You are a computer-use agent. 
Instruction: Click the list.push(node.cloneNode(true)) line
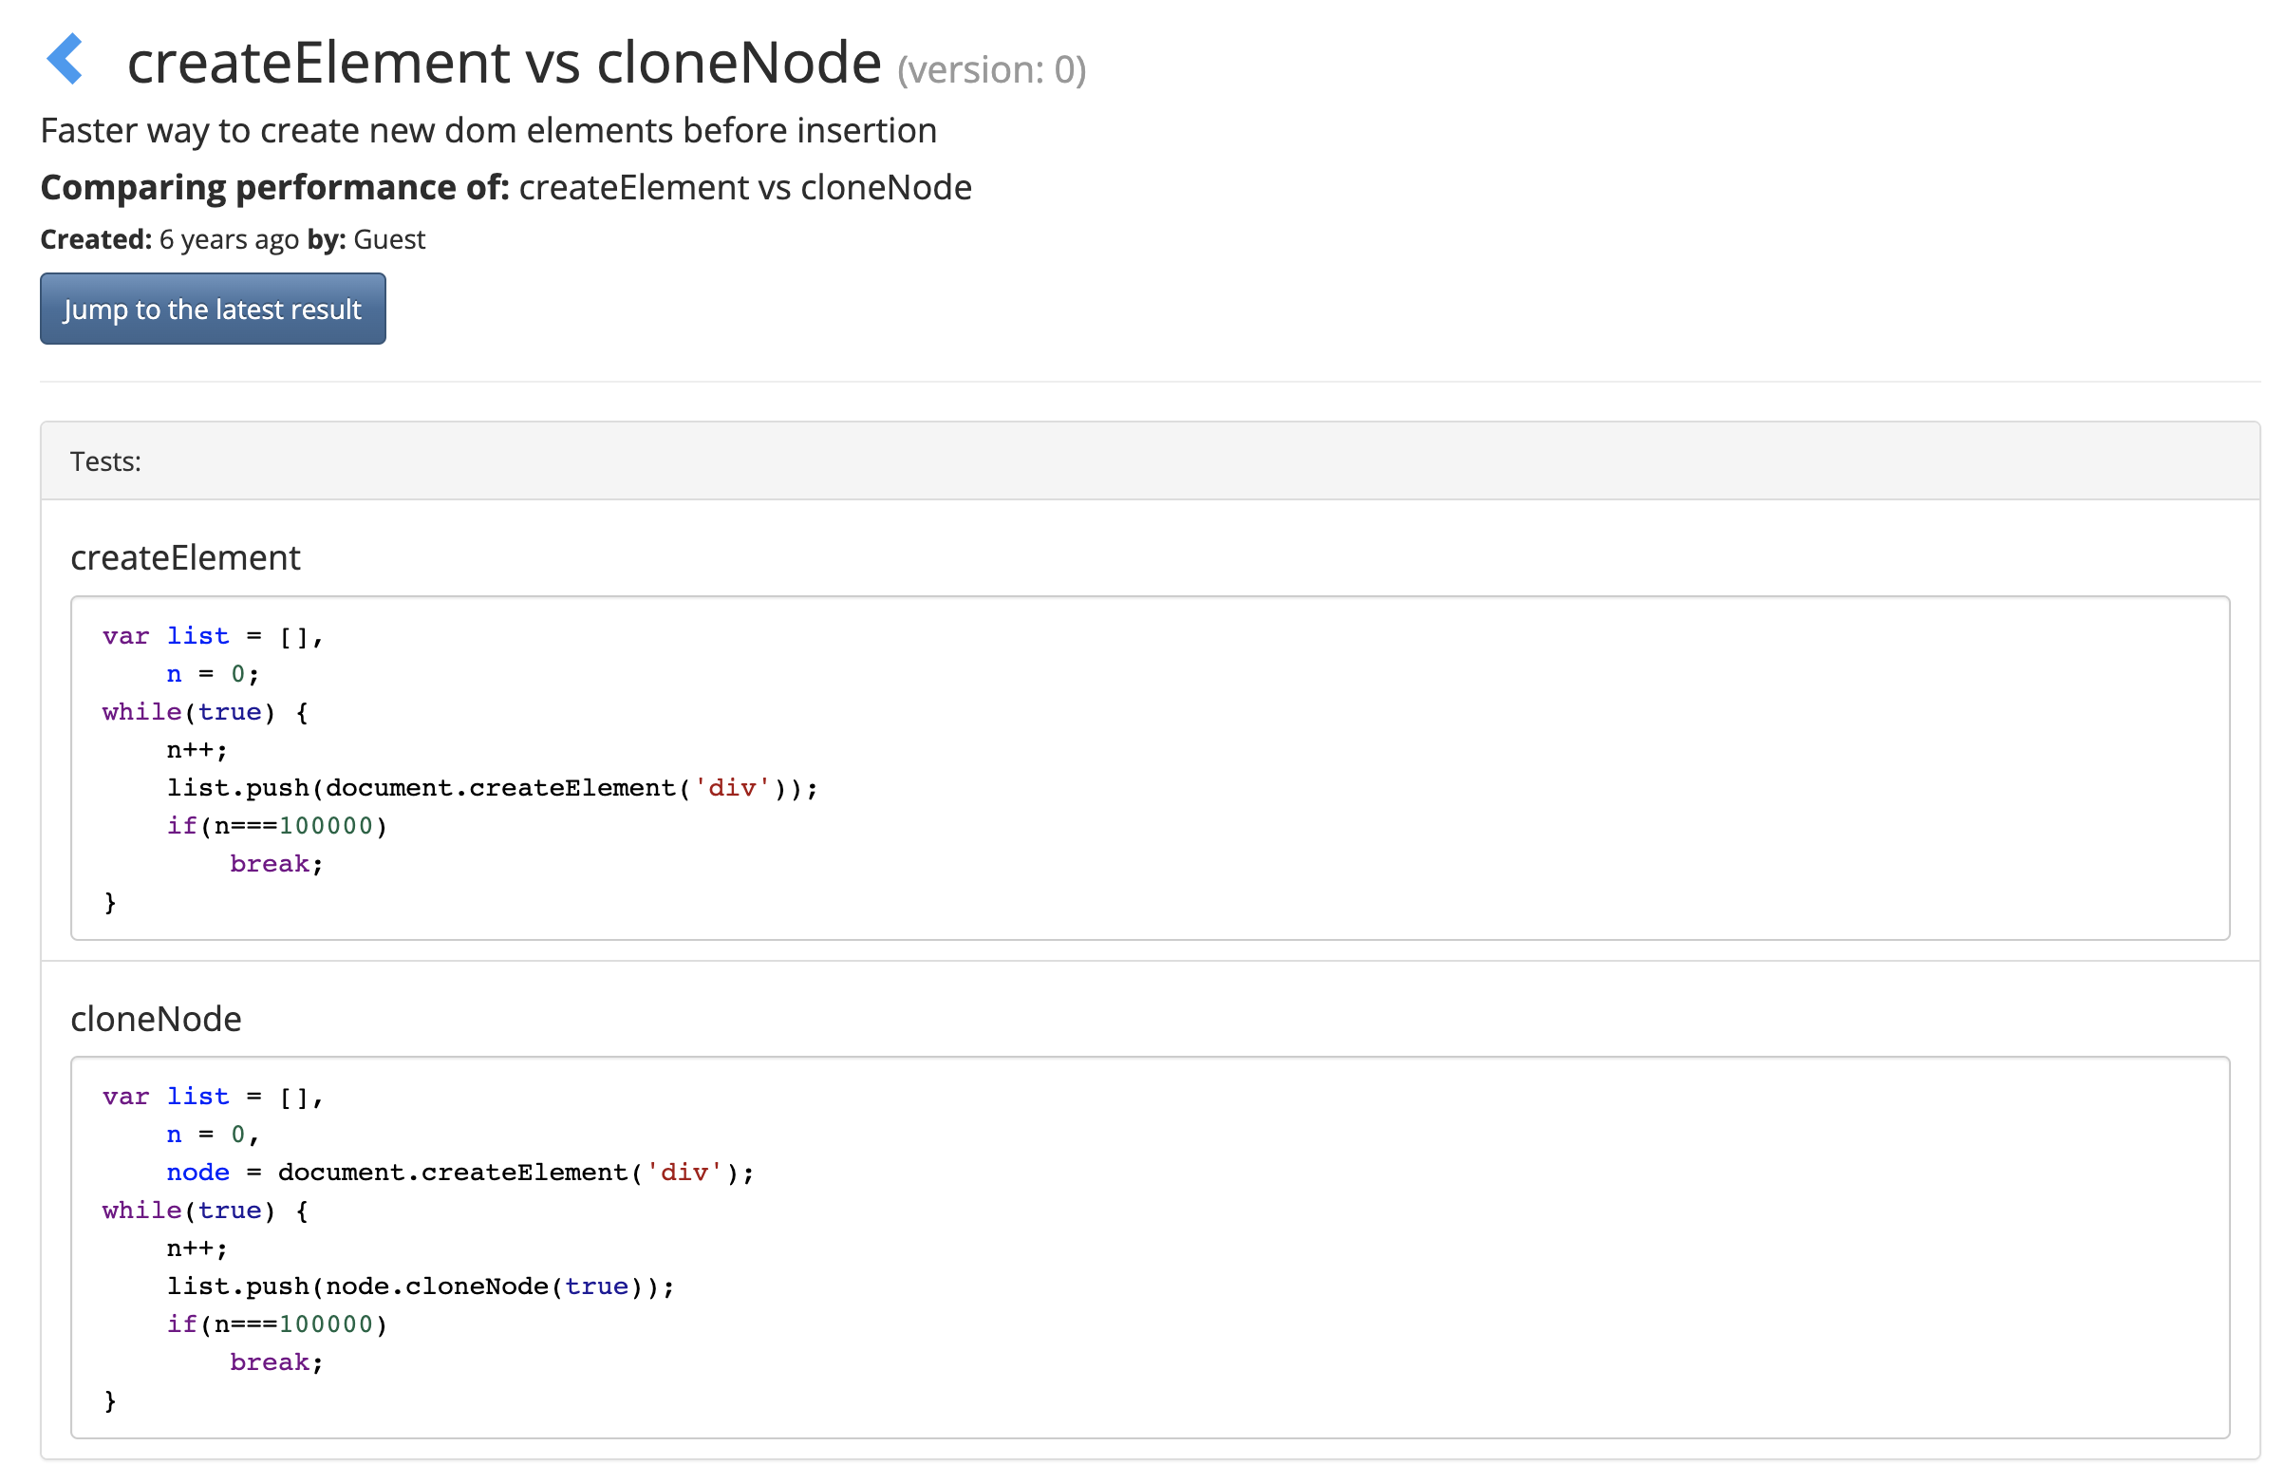(421, 1287)
